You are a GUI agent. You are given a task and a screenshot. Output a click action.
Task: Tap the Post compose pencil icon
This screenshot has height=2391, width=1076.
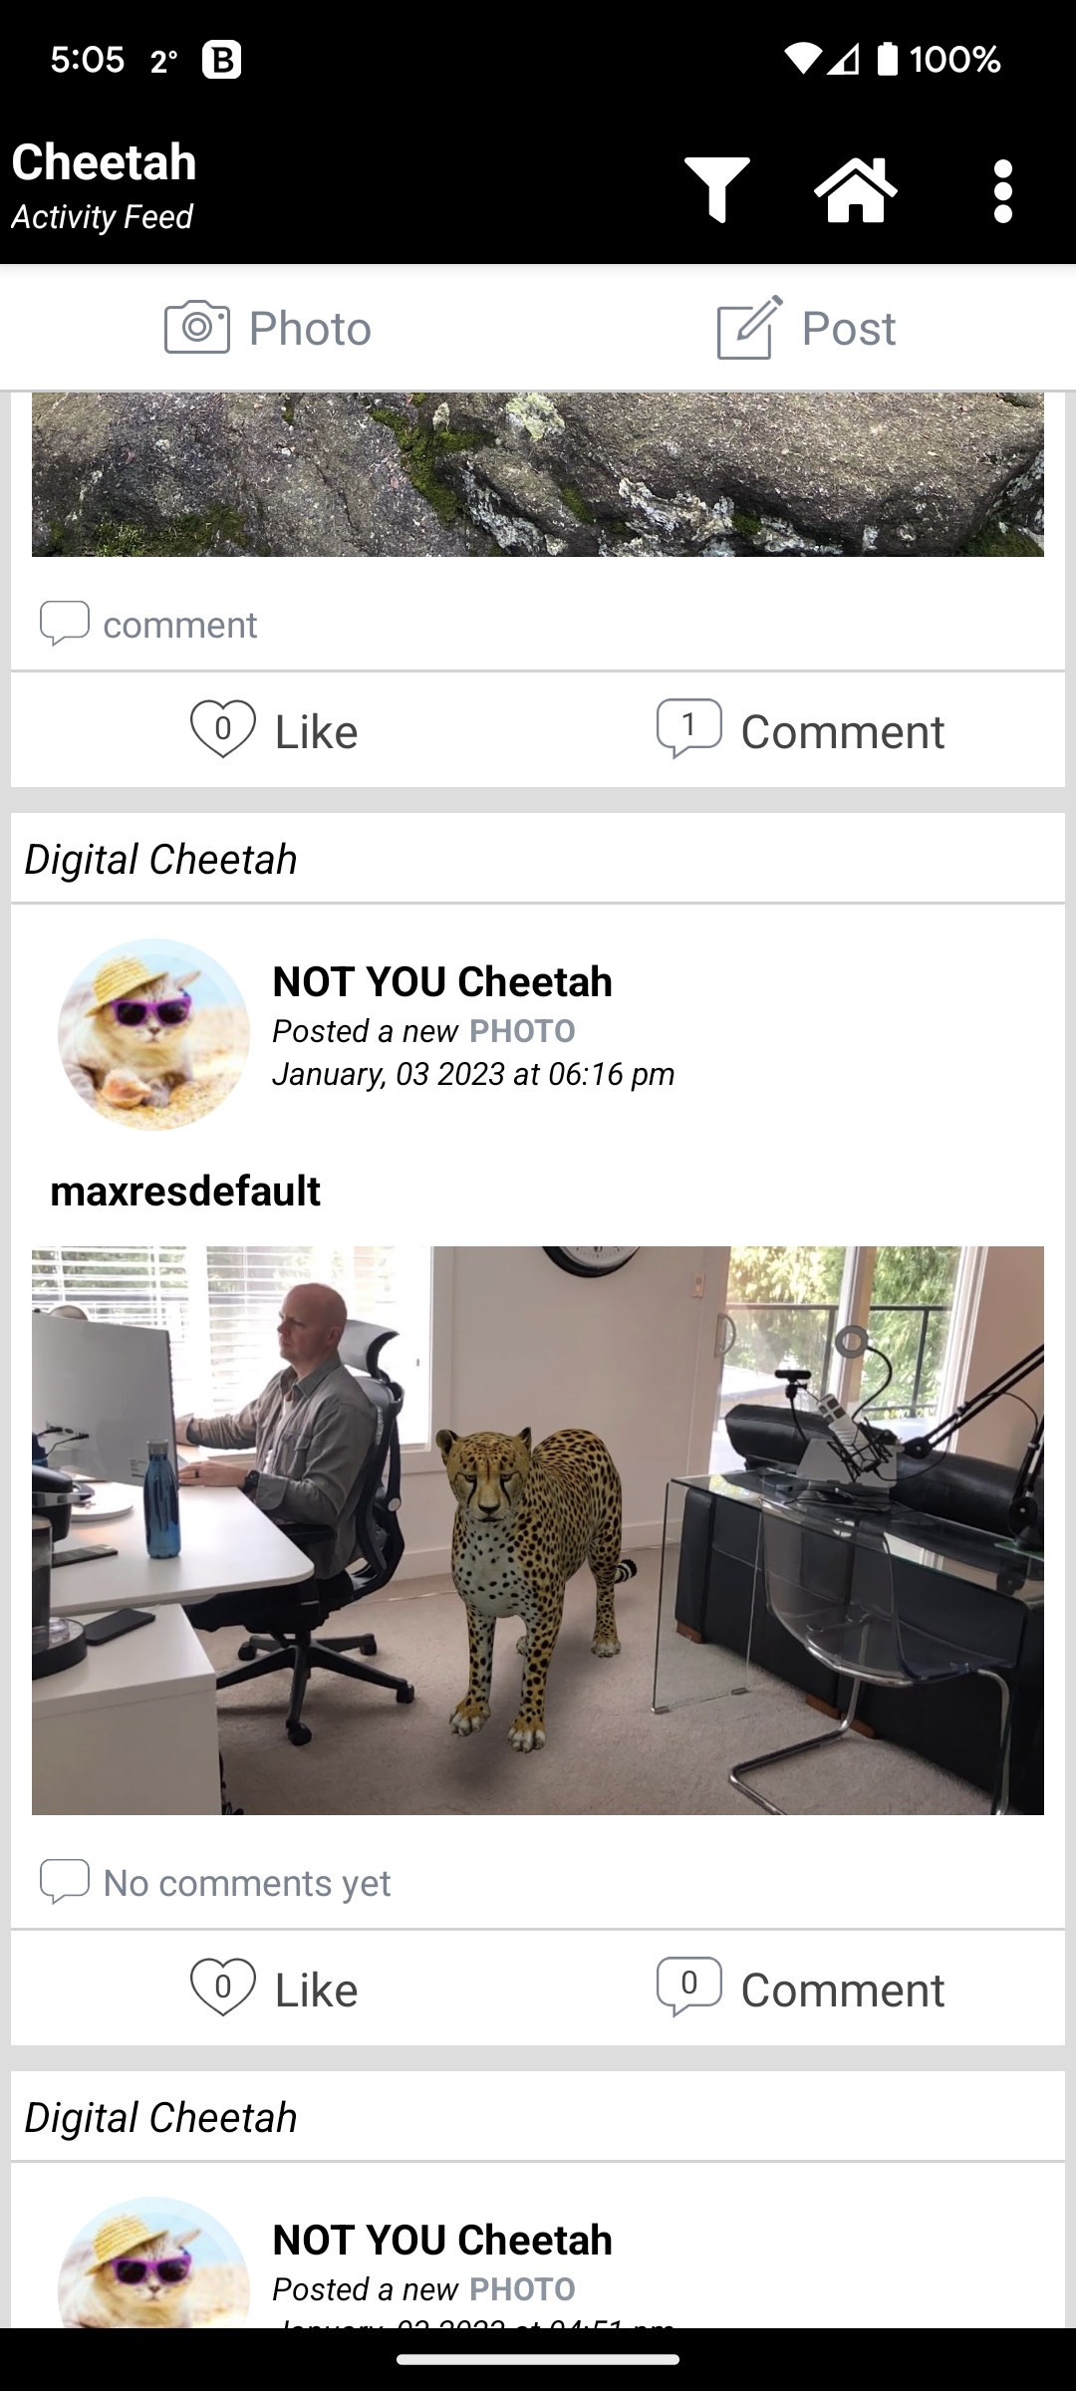[x=749, y=327]
